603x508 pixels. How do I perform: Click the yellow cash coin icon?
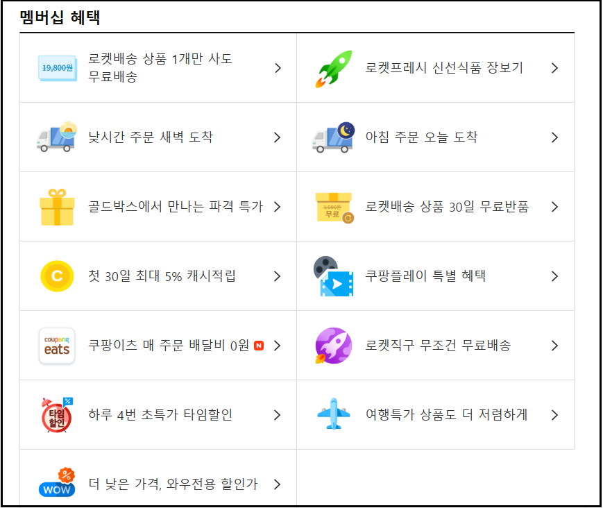57,276
